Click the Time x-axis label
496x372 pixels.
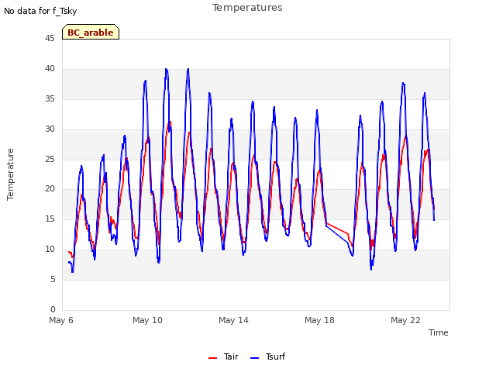point(438,332)
